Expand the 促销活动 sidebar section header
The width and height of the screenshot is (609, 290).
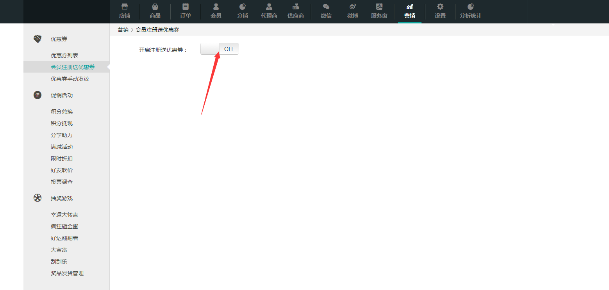pos(62,95)
